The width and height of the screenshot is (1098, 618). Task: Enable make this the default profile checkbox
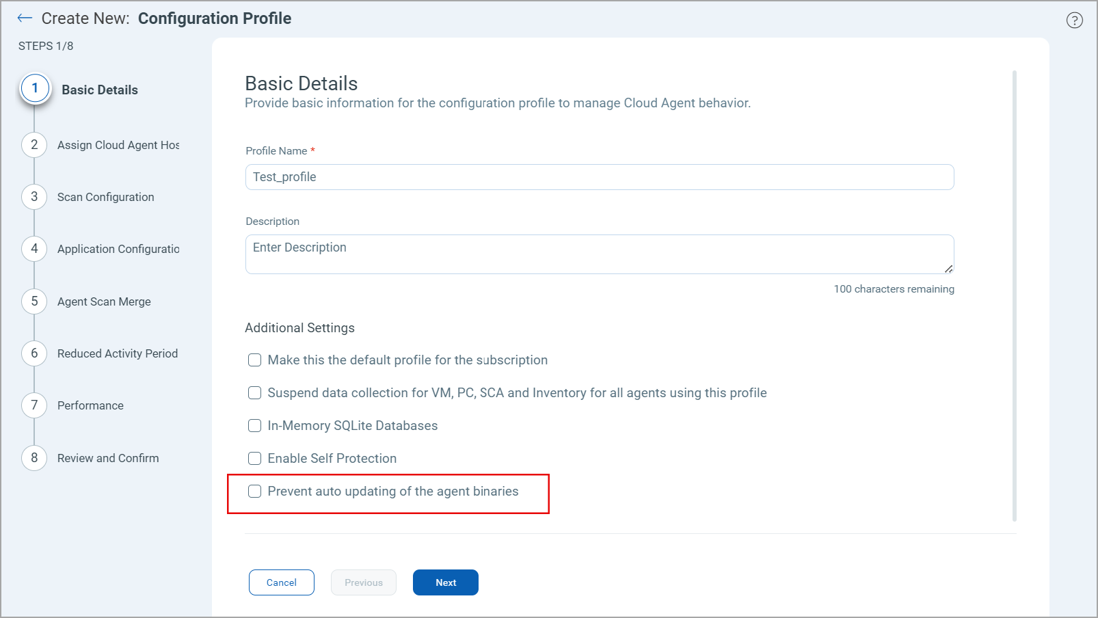tap(254, 360)
